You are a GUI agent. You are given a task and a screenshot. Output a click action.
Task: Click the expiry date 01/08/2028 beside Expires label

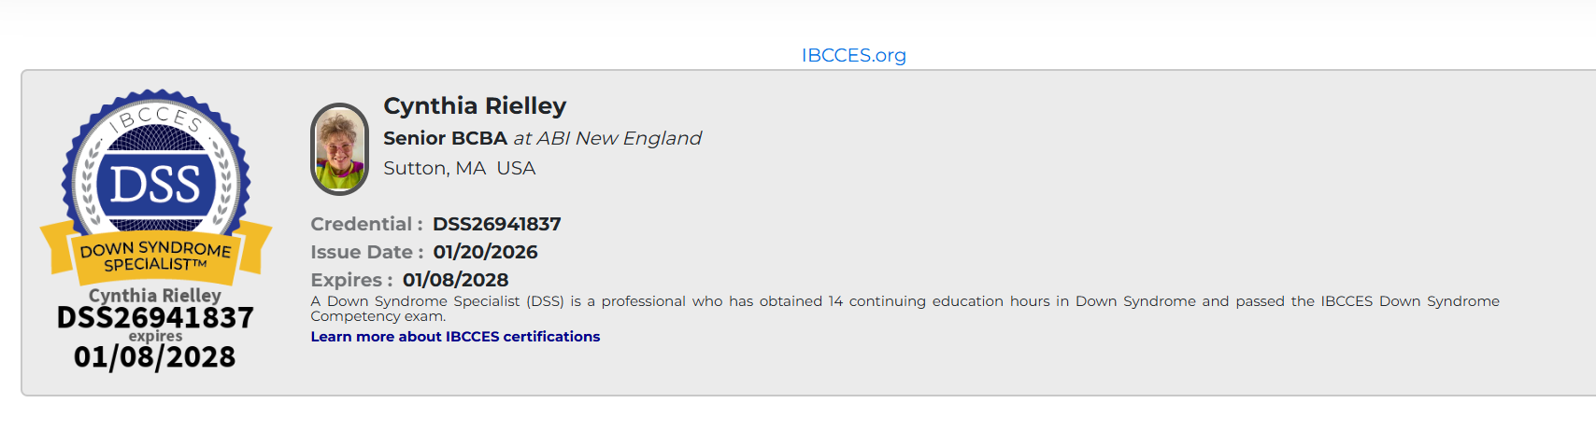pyautogui.click(x=455, y=280)
